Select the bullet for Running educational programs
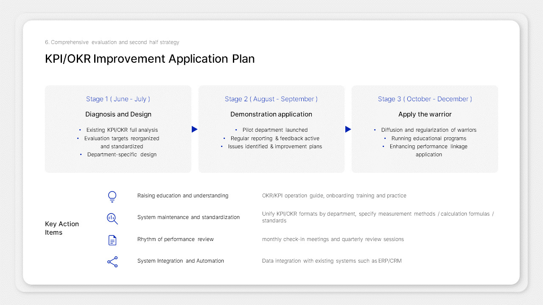The height and width of the screenshot is (305, 543). [386, 138]
